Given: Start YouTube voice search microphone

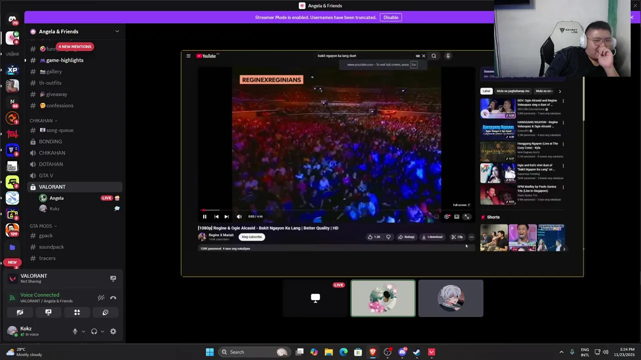Looking at the screenshot, I should [448, 56].
